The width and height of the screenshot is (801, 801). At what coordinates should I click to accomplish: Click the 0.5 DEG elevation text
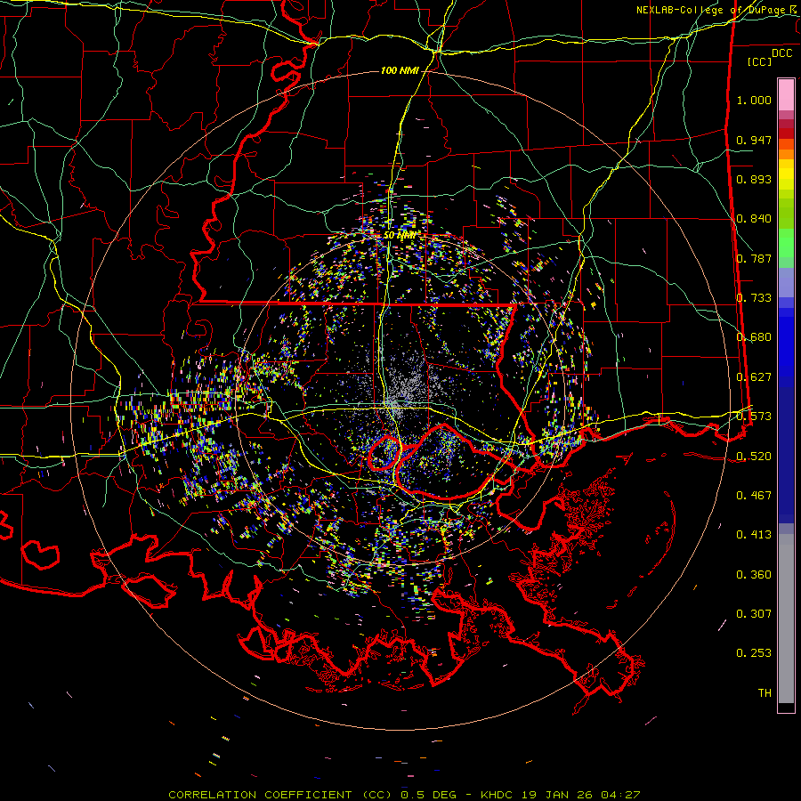tap(430, 795)
